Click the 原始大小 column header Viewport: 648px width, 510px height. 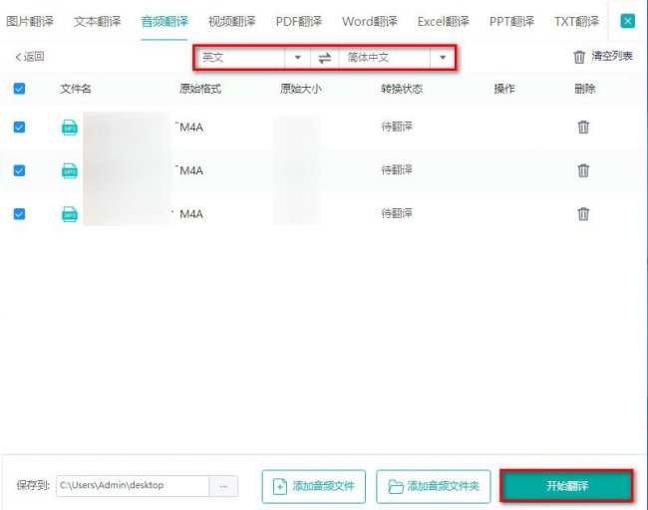coord(301,89)
